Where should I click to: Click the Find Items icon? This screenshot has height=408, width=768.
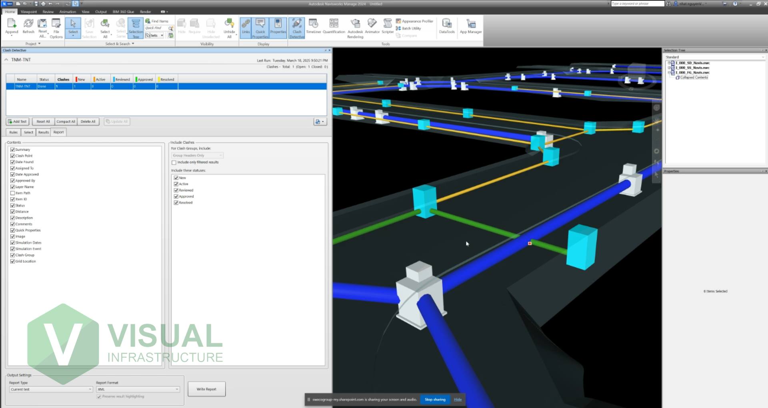point(148,21)
